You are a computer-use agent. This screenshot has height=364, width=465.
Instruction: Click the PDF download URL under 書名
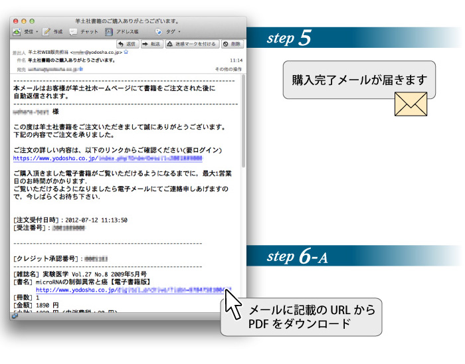[x=133, y=290]
